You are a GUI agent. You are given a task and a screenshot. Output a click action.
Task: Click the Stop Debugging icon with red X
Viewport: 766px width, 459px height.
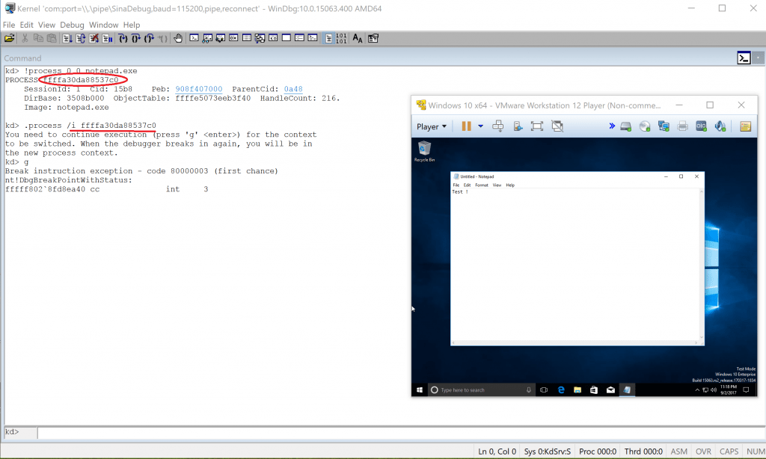[94, 38]
